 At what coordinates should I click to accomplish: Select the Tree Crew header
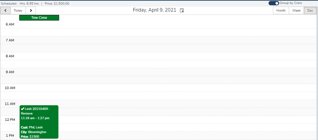click(39, 18)
